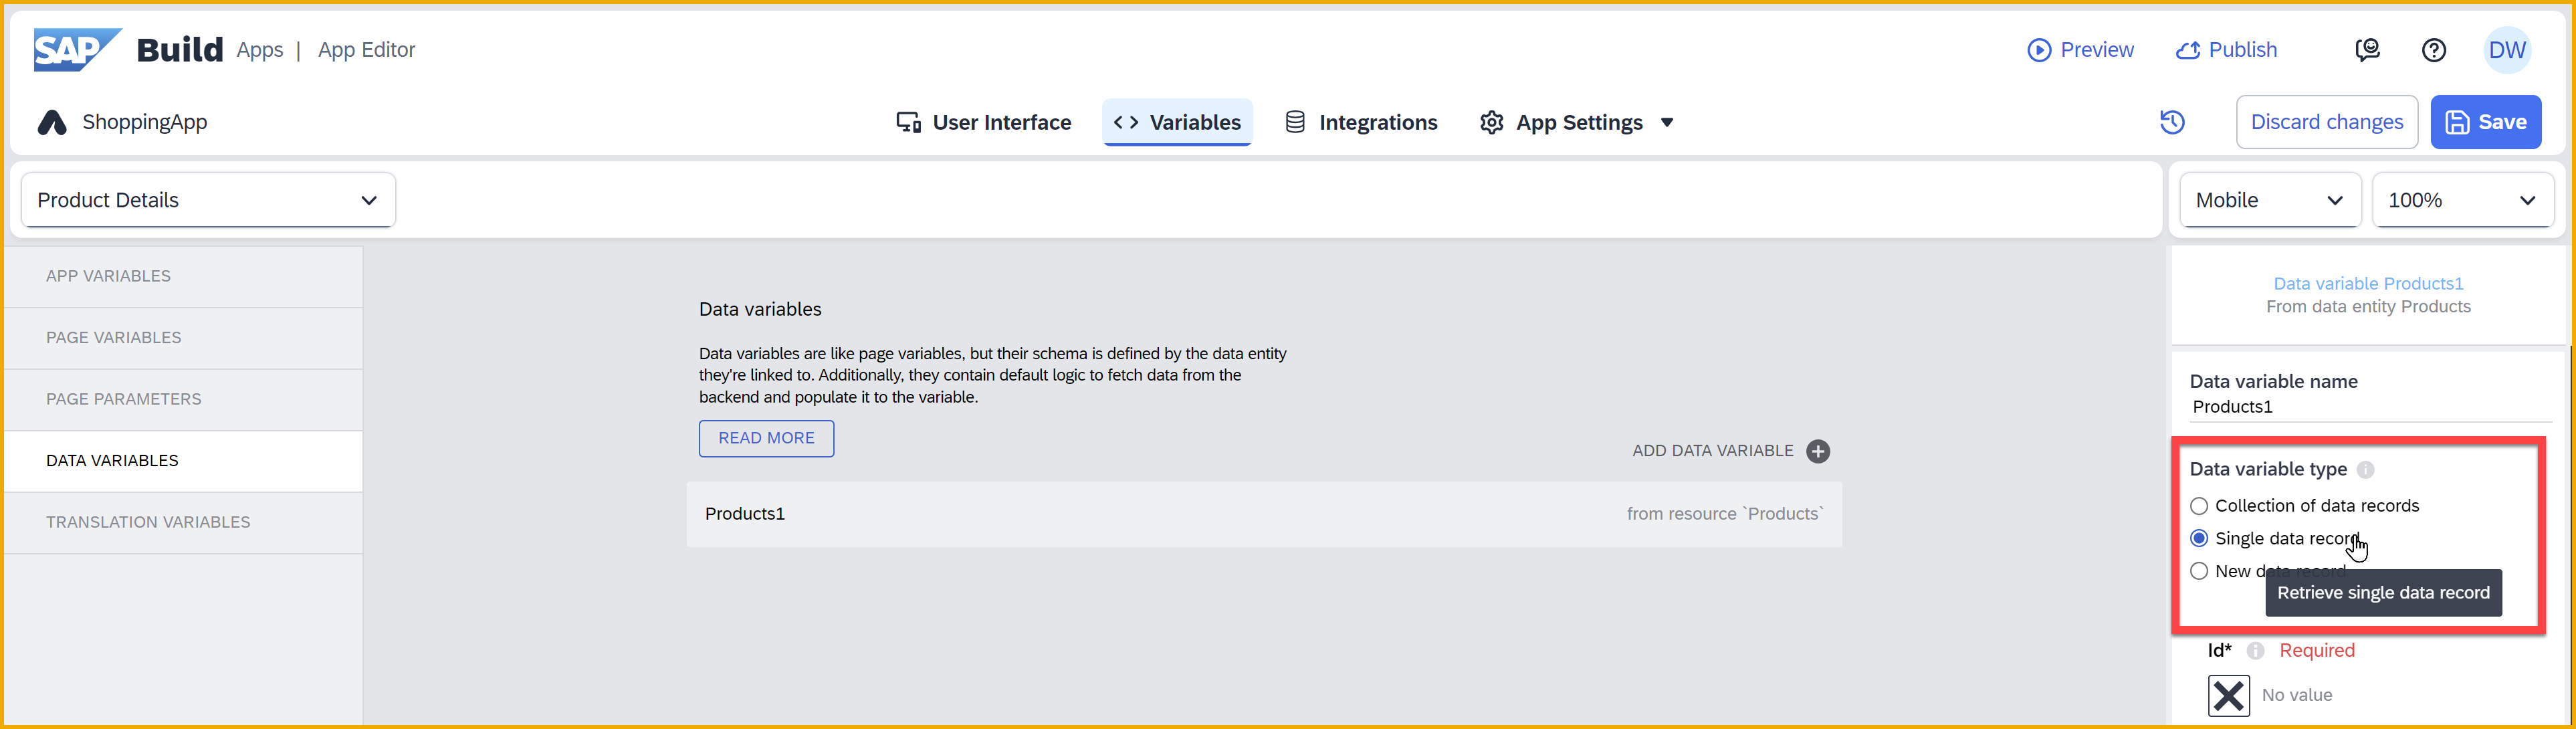Viewport: 2576px width, 729px height.
Task: Select TRANSLATION VARIABLES in sidebar
Action: [x=183, y=522]
